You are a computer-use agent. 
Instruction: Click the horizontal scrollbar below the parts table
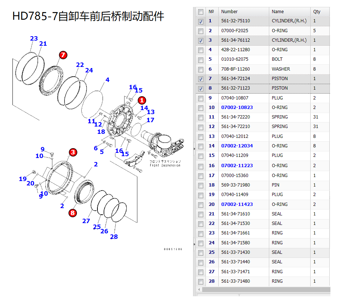[x=264, y=290]
